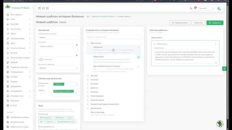This screenshot has width=232, height=130.
Task: Open the three-dot menu of Объективно block
Action: click(216, 44)
